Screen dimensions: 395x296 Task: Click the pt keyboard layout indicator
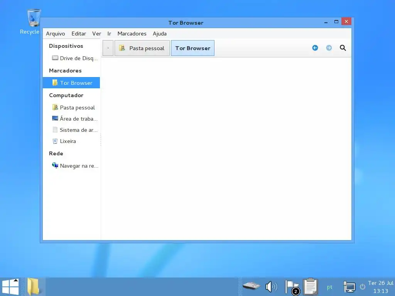[x=329, y=287]
